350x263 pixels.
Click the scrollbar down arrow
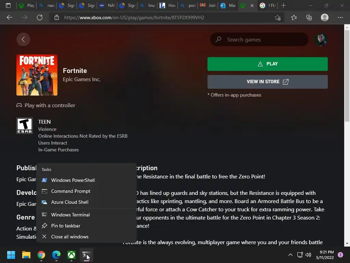[347, 243]
